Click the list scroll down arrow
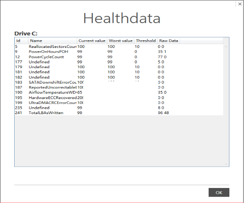The width and height of the screenshot is (244, 203). [x=226, y=164]
